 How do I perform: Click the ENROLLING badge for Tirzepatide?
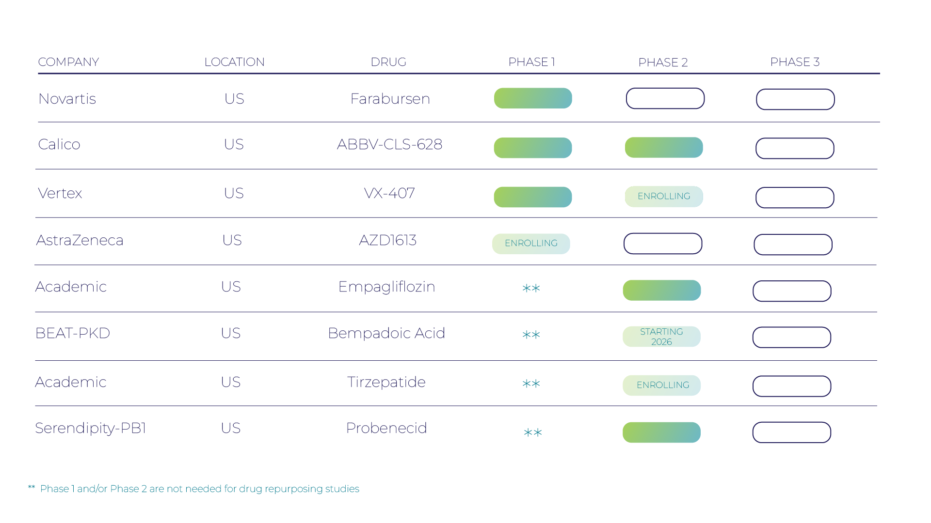coord(662,385)
